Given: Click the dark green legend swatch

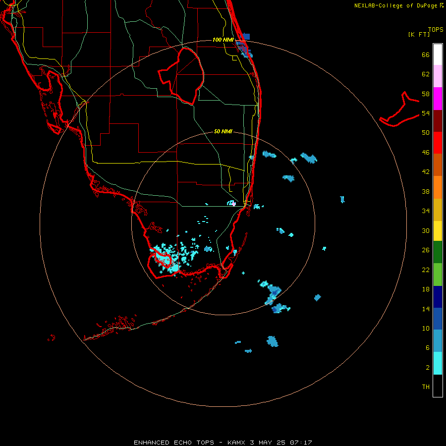Looking at the screenshot, I should [438, 252].
